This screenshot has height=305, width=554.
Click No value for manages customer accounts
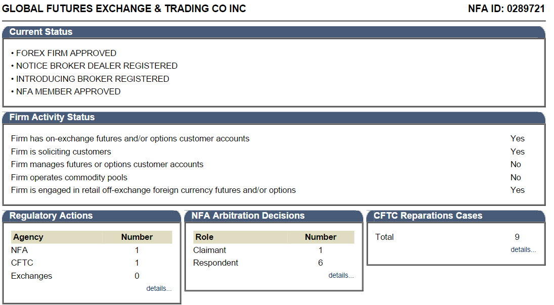(x=516, y=164)
